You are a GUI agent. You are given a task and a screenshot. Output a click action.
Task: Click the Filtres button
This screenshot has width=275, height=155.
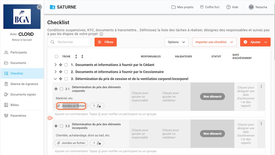(x=105, y=42)
